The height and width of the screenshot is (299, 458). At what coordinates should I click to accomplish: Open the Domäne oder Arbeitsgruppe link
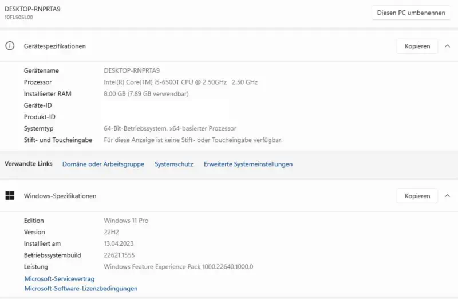pyautogui.click(x=103, y=164)
